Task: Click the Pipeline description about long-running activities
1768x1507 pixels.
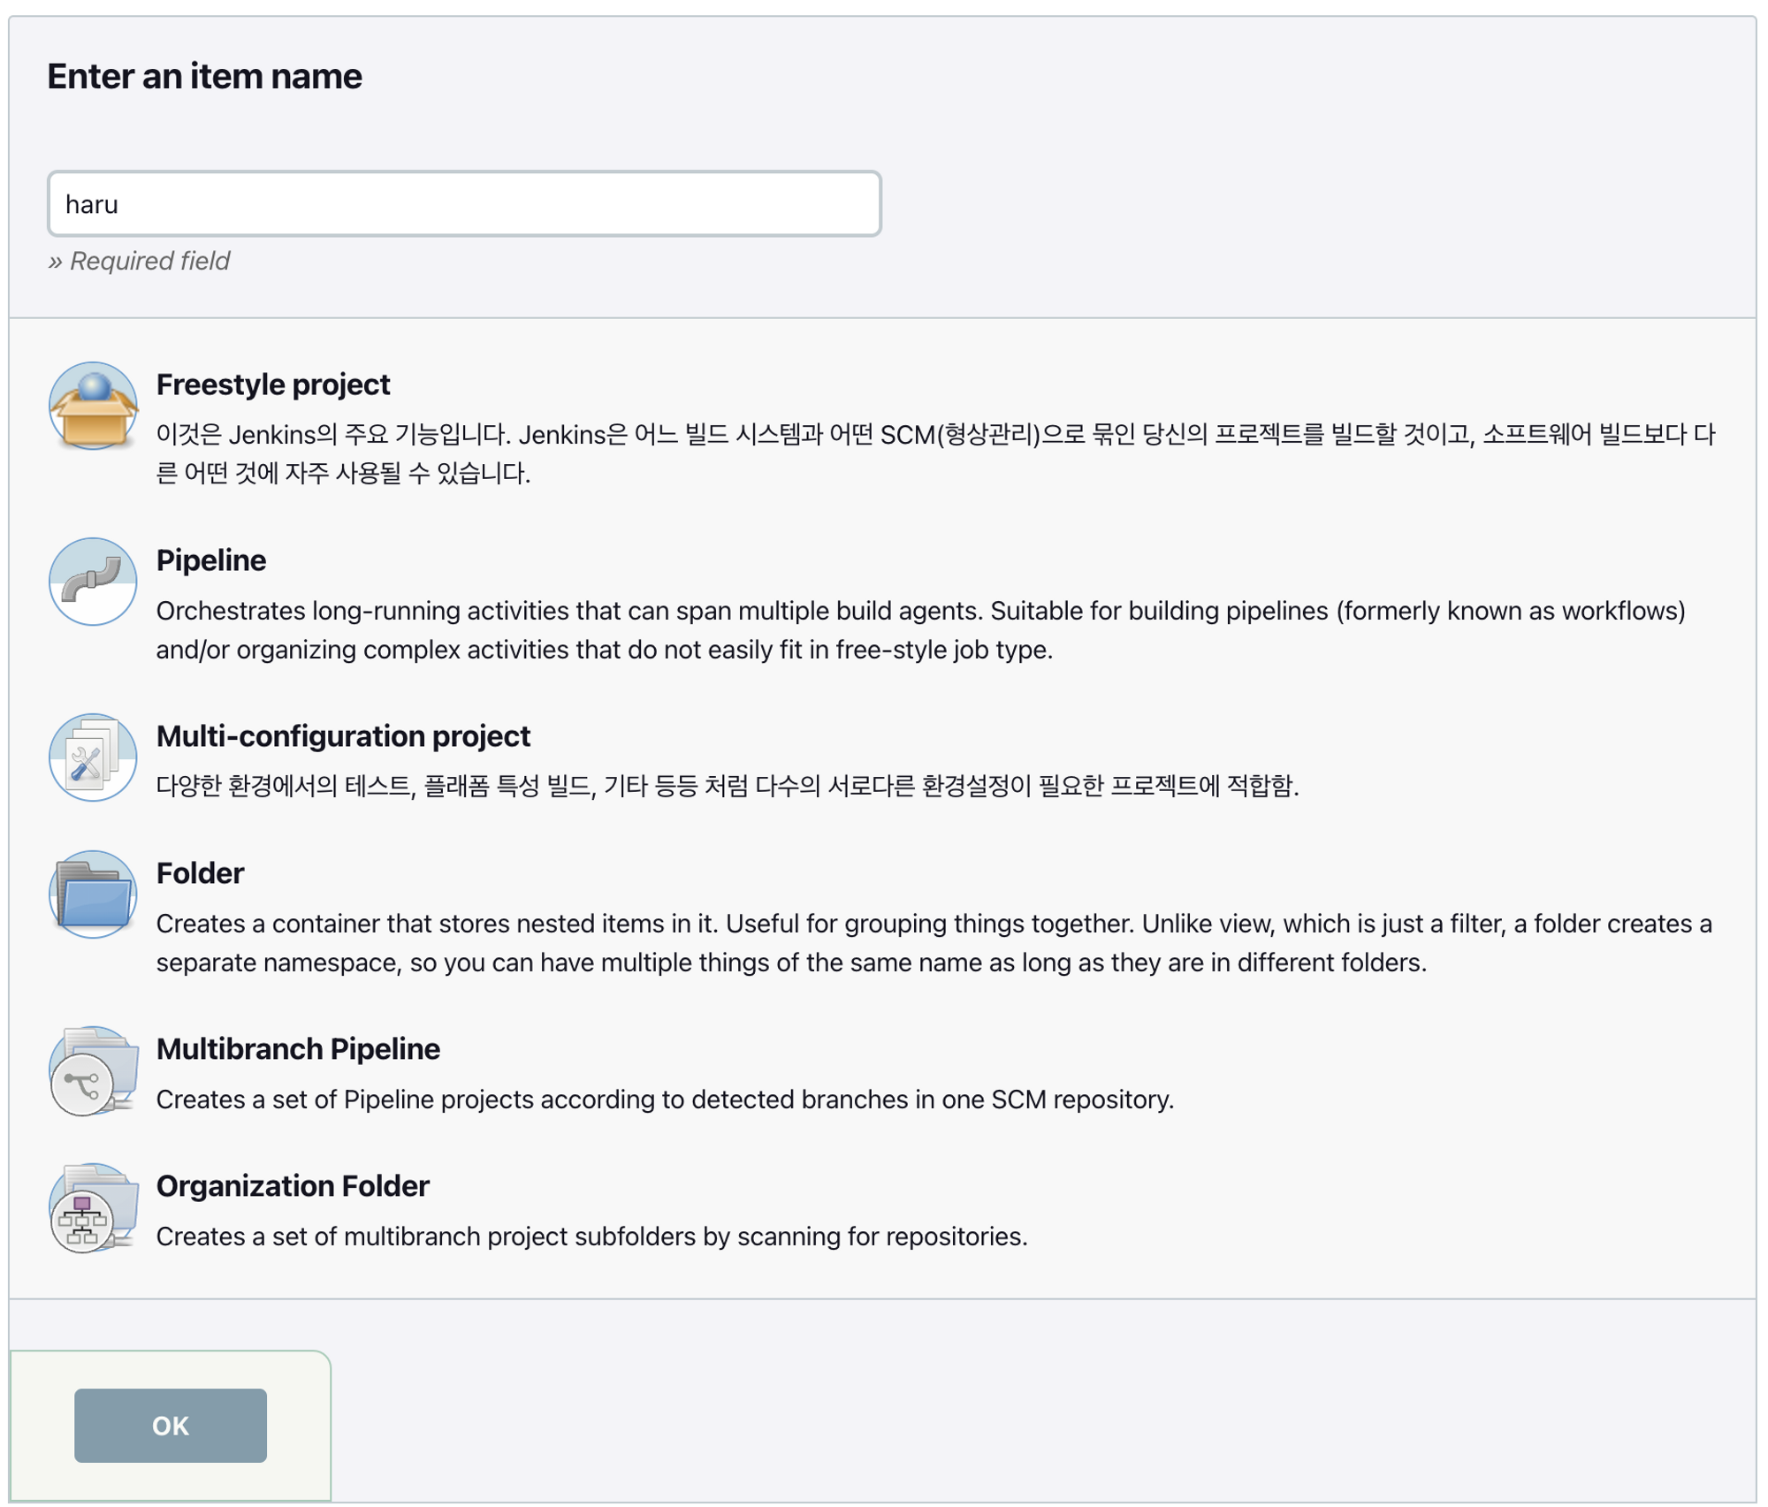Action: [920, 630]
